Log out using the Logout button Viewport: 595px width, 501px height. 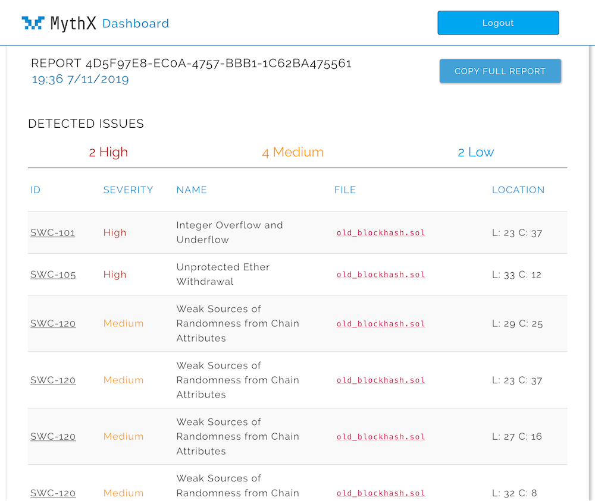[498, 23]
